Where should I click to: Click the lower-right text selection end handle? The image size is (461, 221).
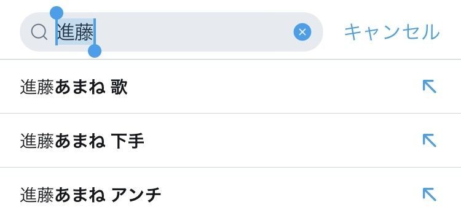point(95,51)
